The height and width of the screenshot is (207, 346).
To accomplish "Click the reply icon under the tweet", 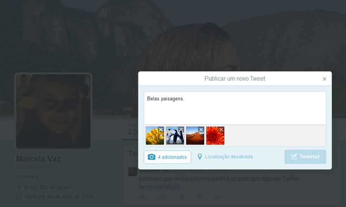I will pyautogui.click(x=143, y=197).
